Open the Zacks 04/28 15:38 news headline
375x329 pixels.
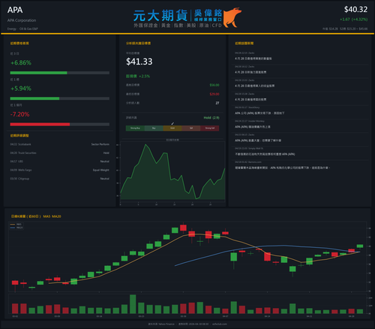pyautogui.click(x=250, y=99)
